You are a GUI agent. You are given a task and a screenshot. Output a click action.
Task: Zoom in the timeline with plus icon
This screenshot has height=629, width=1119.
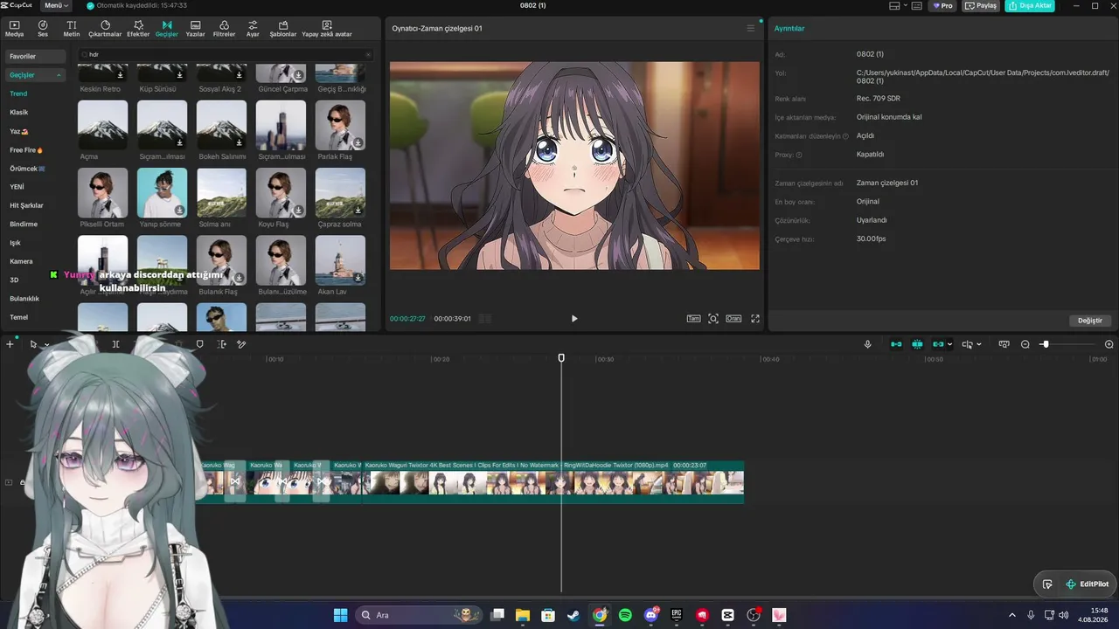(1109, 344)
